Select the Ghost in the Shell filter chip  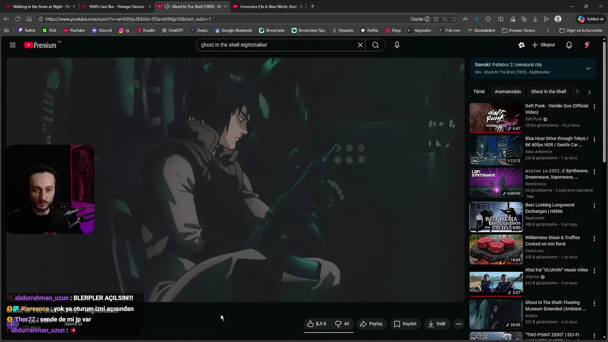[x=549, y=92]
